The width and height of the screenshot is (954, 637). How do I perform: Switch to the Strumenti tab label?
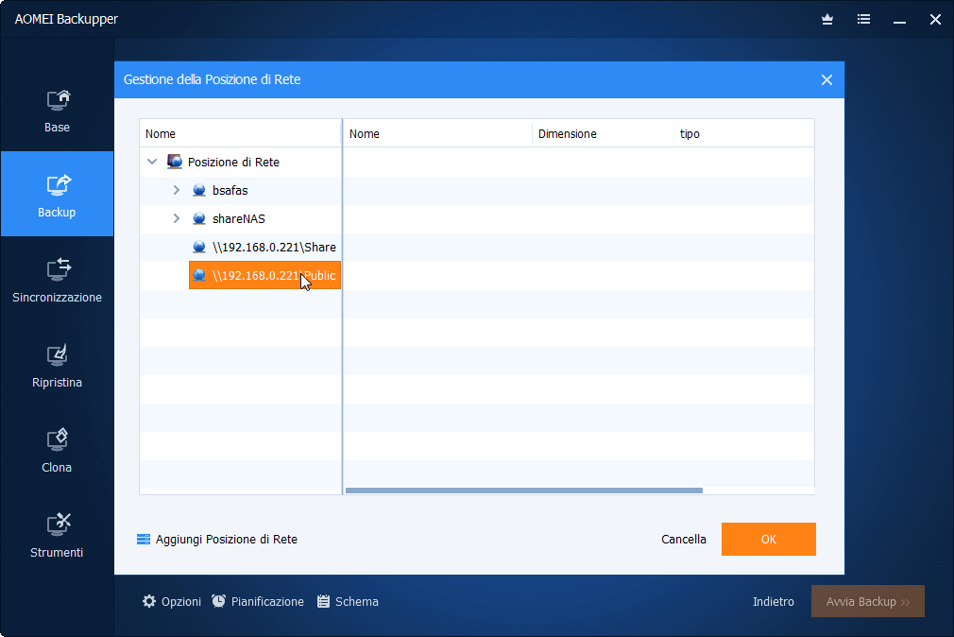point(57,552)
